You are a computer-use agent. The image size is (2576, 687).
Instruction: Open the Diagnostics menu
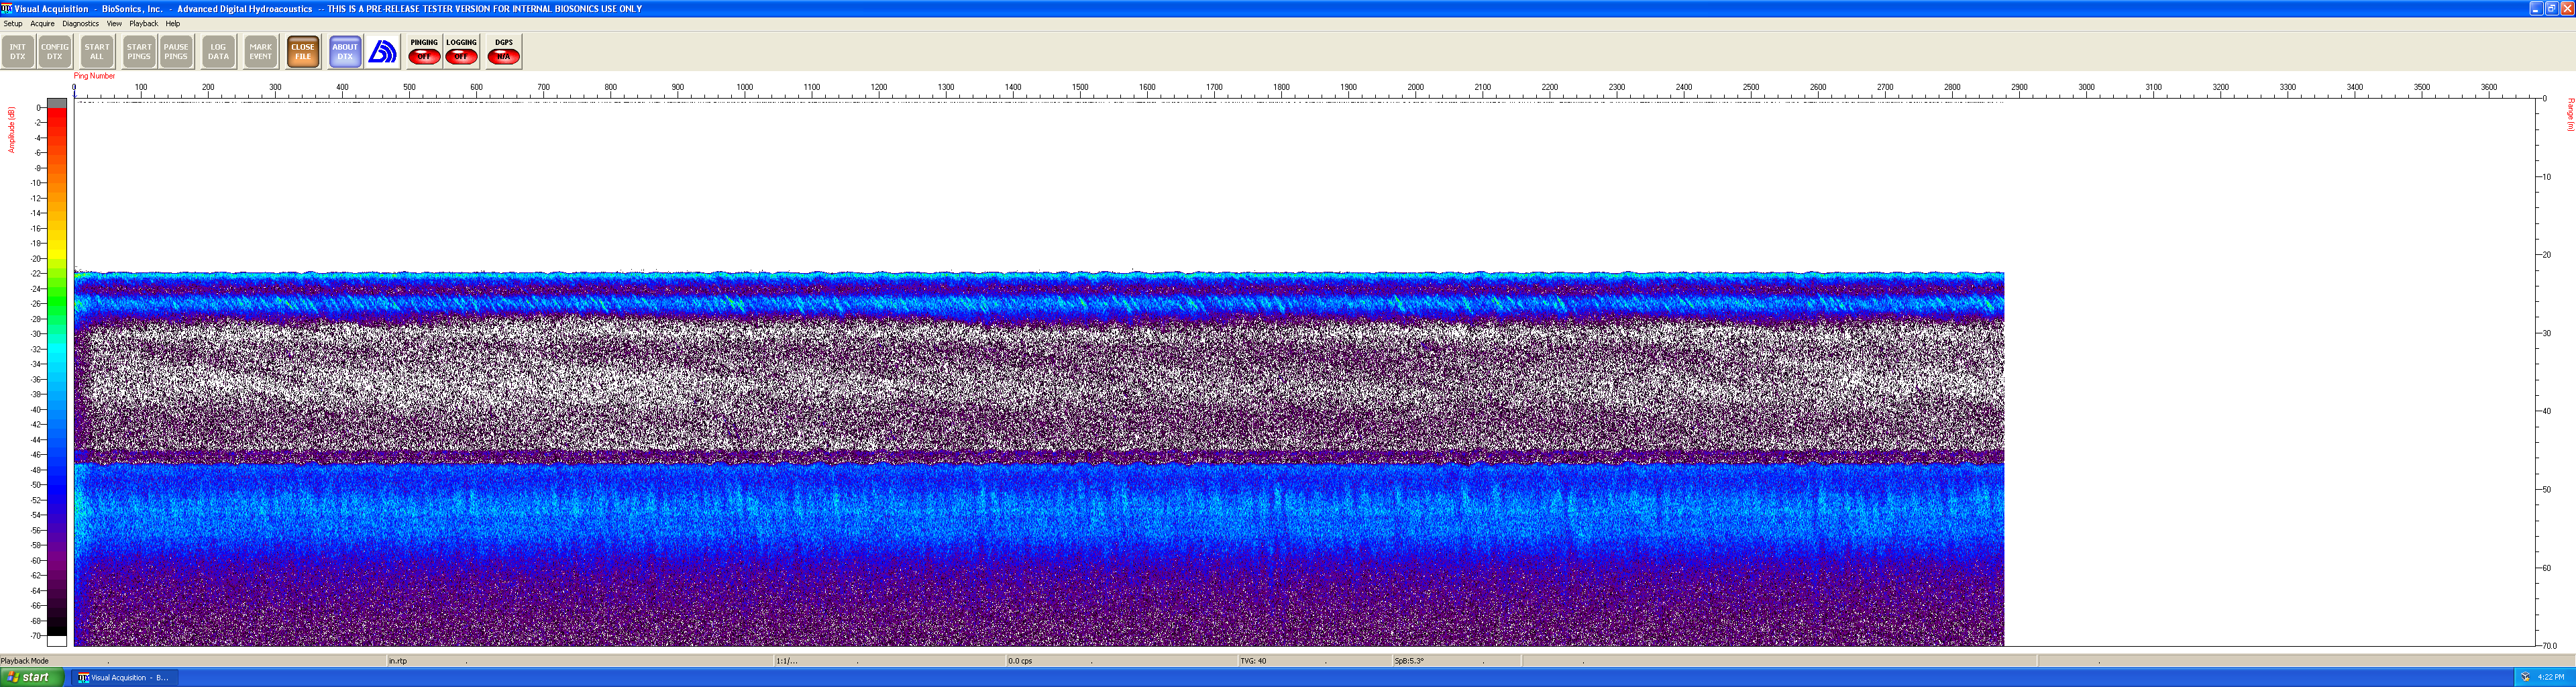[x=81, y=24]
